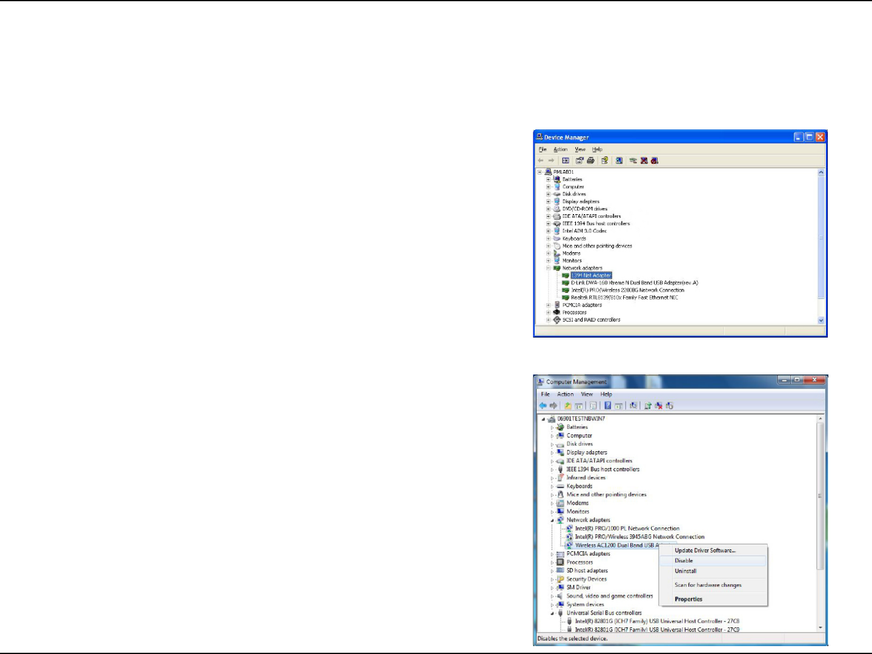Choose Scan for hardware changes in context menu

tap(713, 585)
